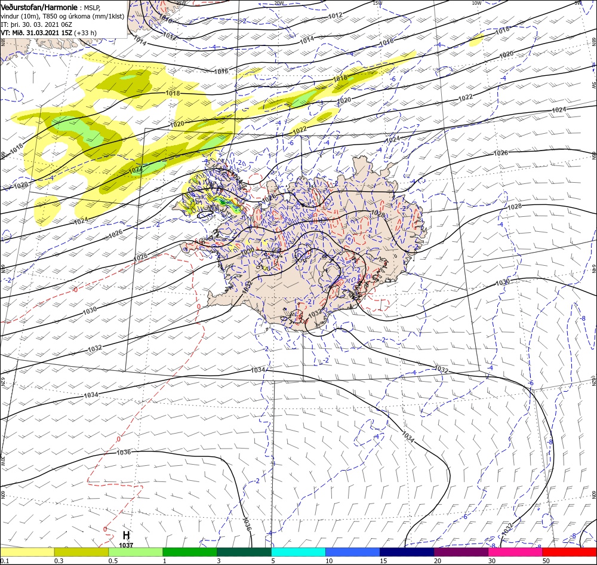Pick the cyan 5 mm legend swatch
The width and height of the screenshot is (597, 565).
click(298, 552)
